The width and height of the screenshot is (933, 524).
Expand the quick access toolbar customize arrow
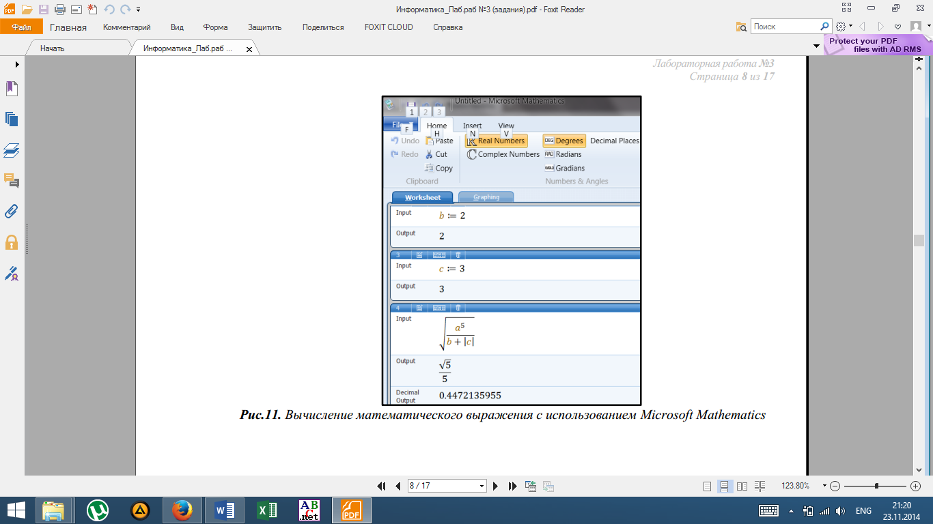tap(139, 10)
